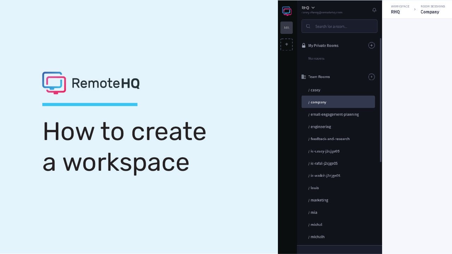Click the search magnifier icon
Viewport: 452px width, 254px height.
pos(308,26)
